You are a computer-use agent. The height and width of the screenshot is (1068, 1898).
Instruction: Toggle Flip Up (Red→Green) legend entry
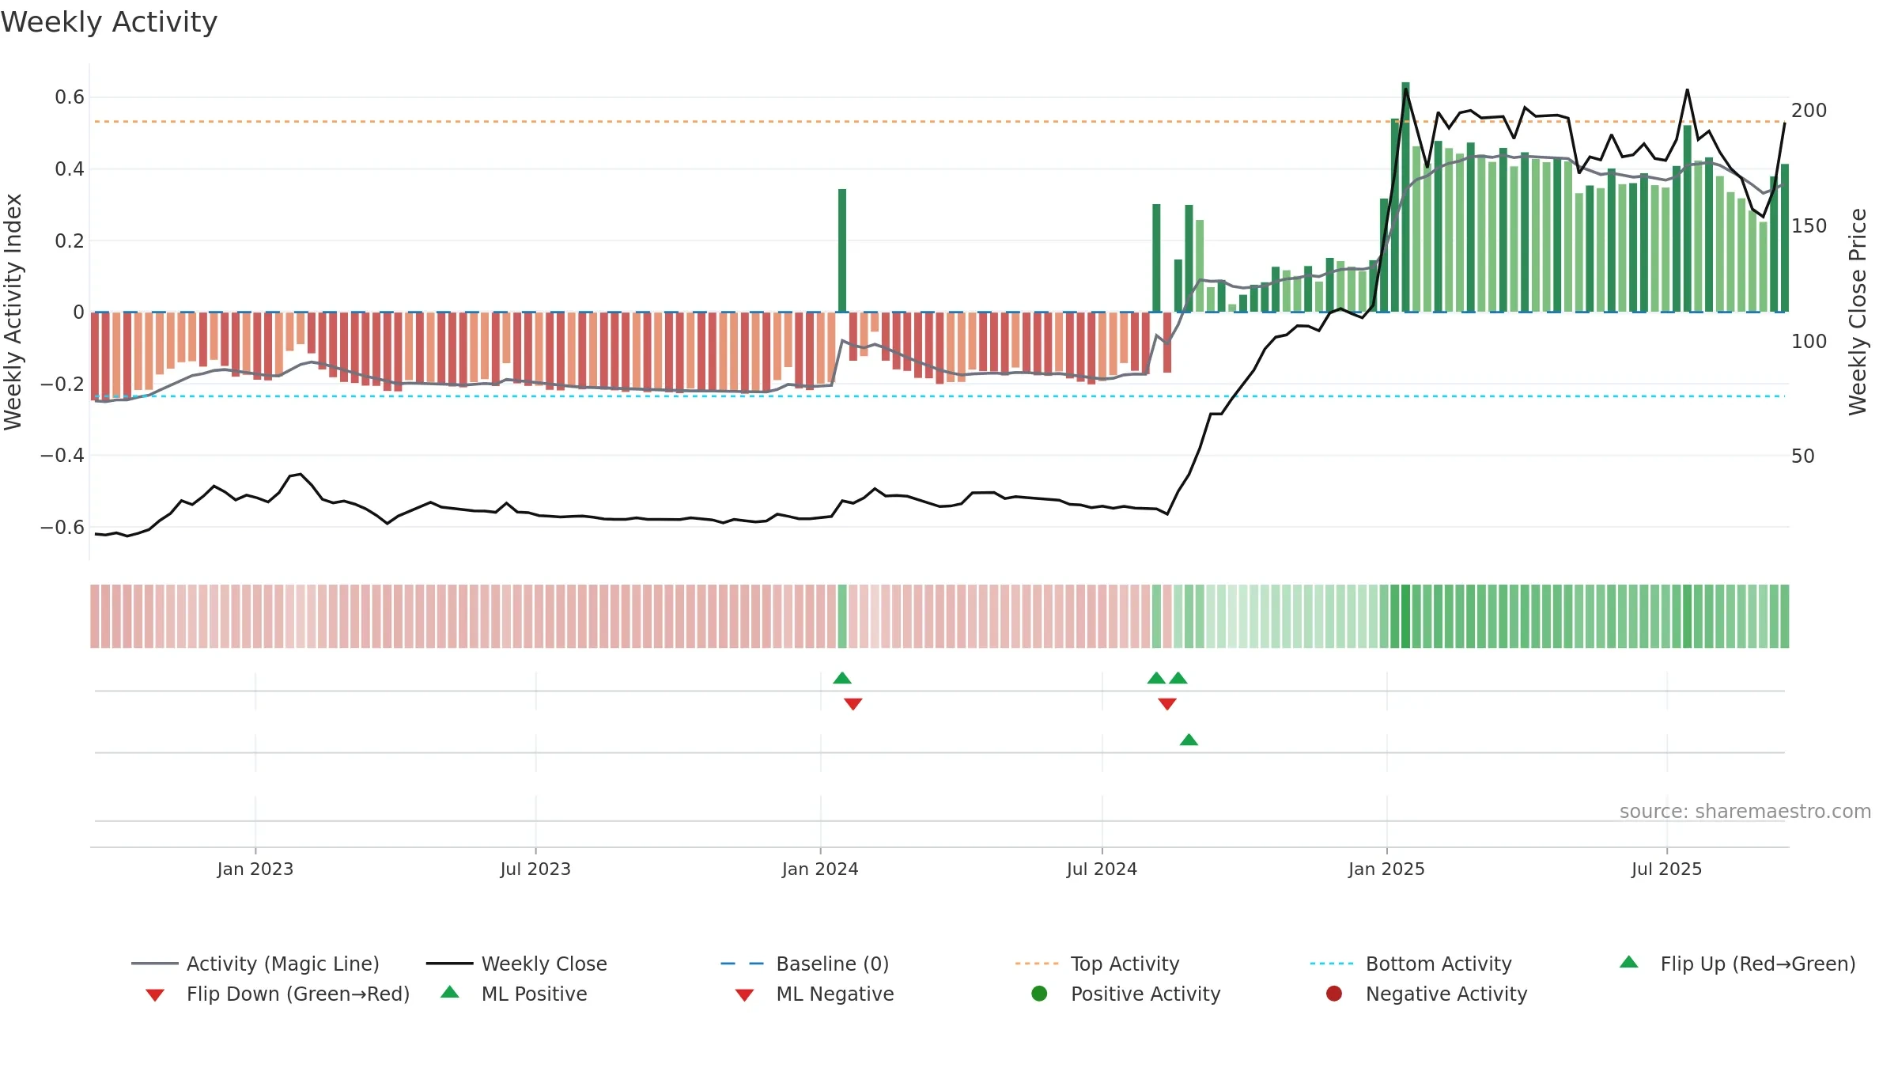click(x=1737, y=964)
